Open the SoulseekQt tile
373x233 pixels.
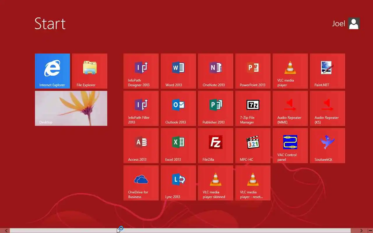[328, 146]
